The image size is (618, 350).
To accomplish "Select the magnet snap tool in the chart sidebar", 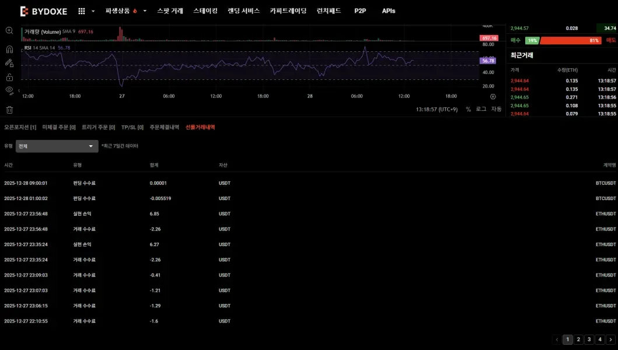I will [9, 48].
